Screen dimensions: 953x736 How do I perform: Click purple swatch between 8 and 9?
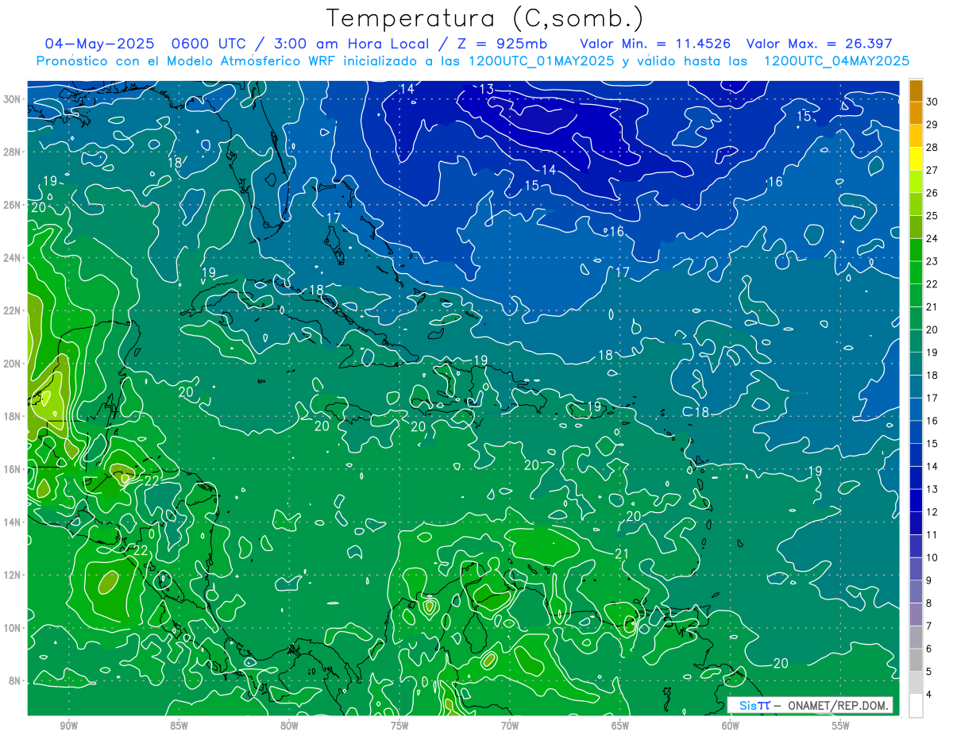point(916,591)
